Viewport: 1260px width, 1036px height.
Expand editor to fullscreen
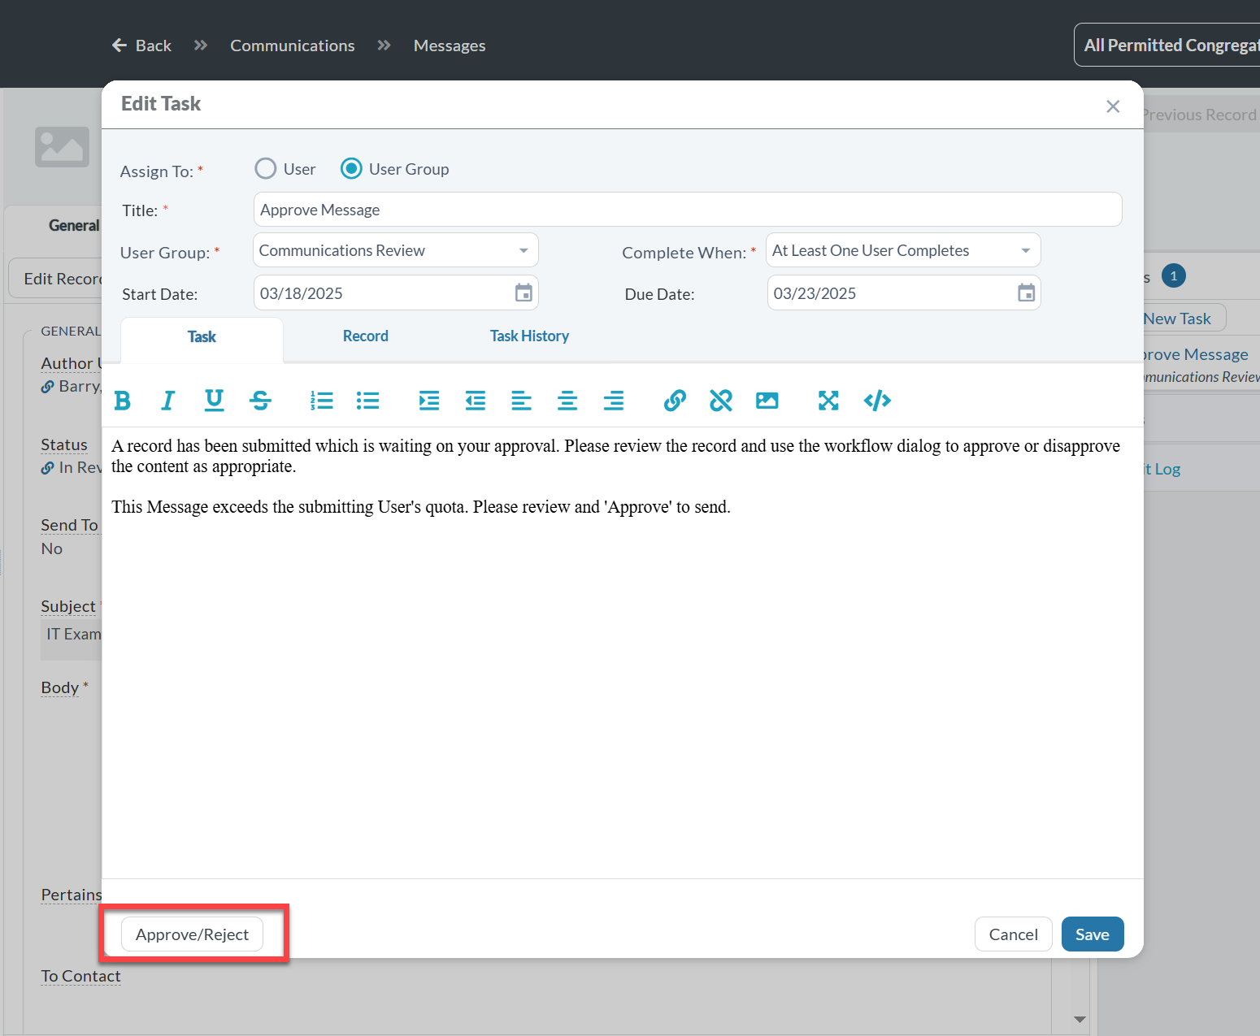pos(828,401)
